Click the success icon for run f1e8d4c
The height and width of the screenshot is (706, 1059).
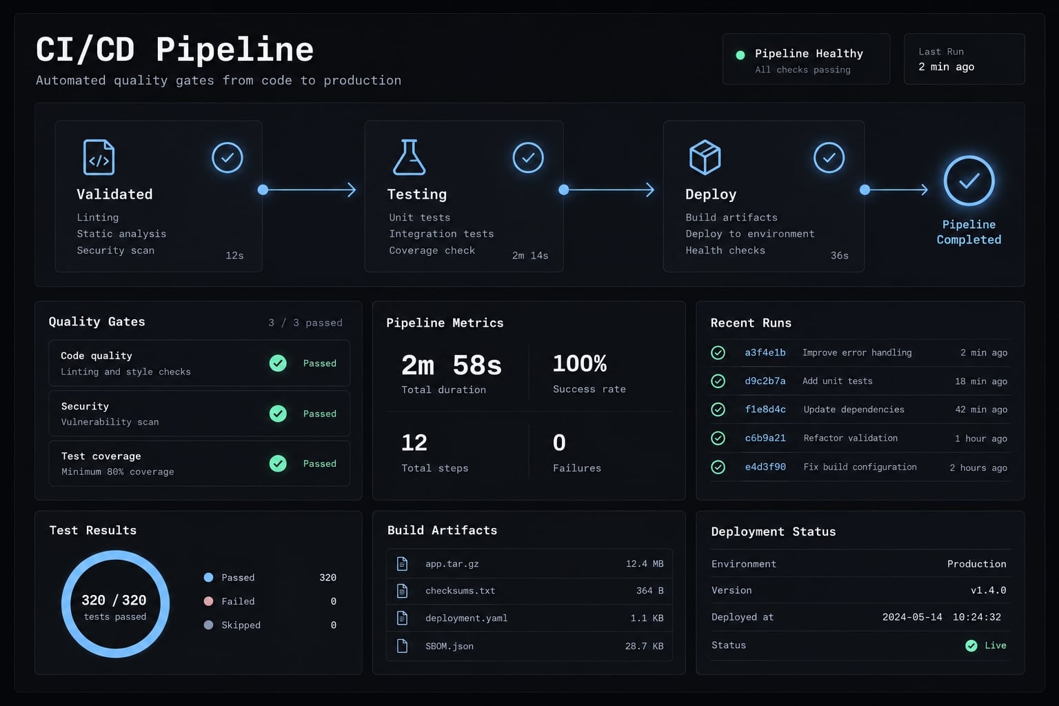(718, 410)
